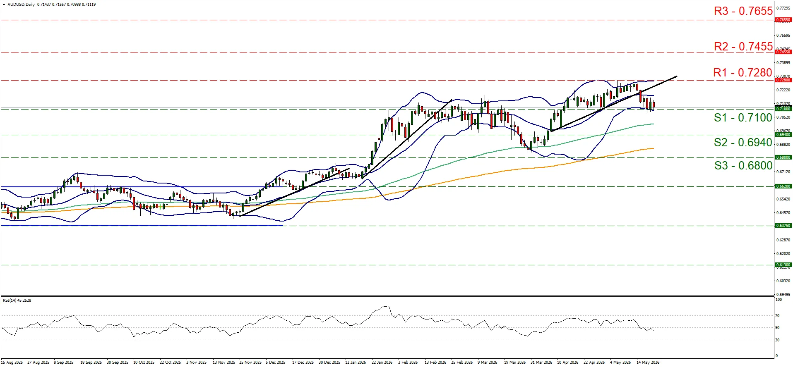Open the AUDUSD,Daily dropdown arrow
The height and width of the screenshot is (367, 793).
click(4, 5)
